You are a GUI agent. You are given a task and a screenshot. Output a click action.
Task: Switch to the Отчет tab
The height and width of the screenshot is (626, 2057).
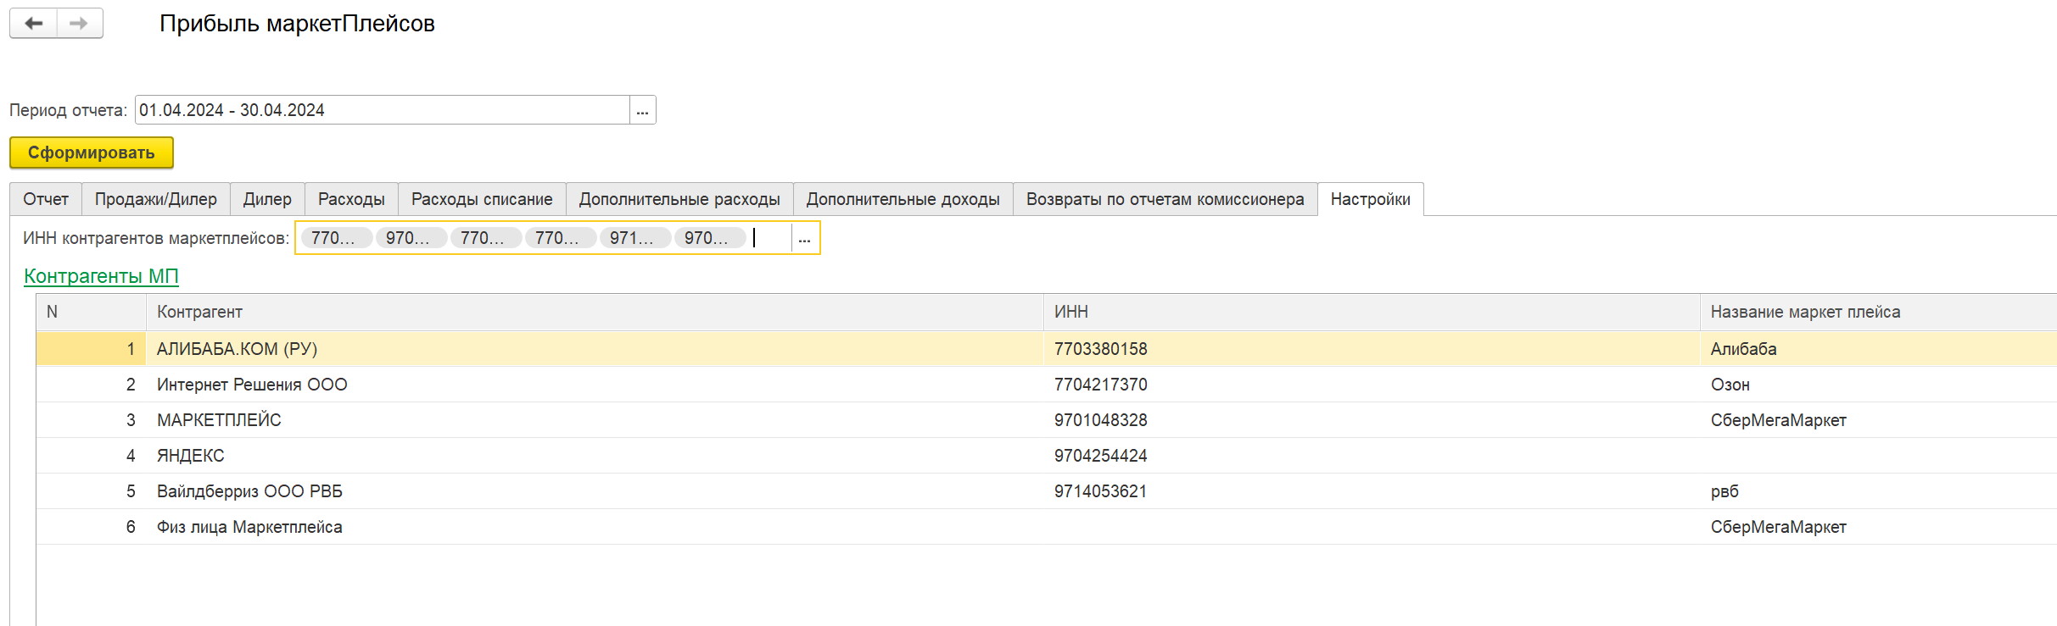click(46, 199)
